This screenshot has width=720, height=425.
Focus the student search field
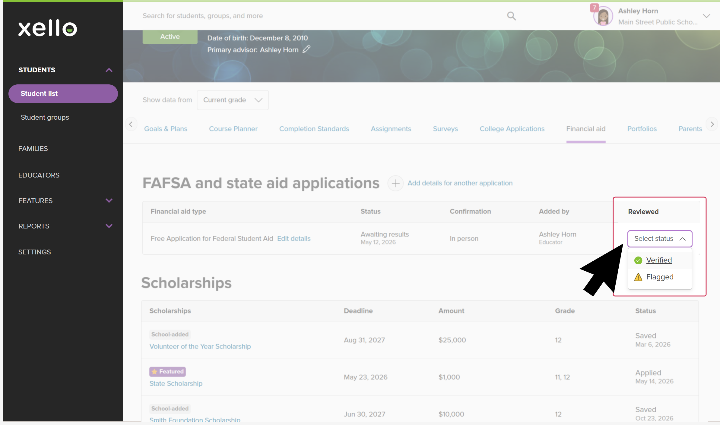(323, 16)
